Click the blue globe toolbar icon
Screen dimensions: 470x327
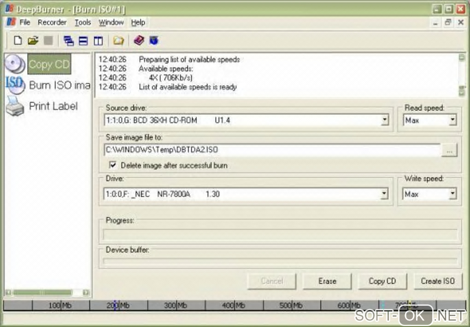[154, 40]
